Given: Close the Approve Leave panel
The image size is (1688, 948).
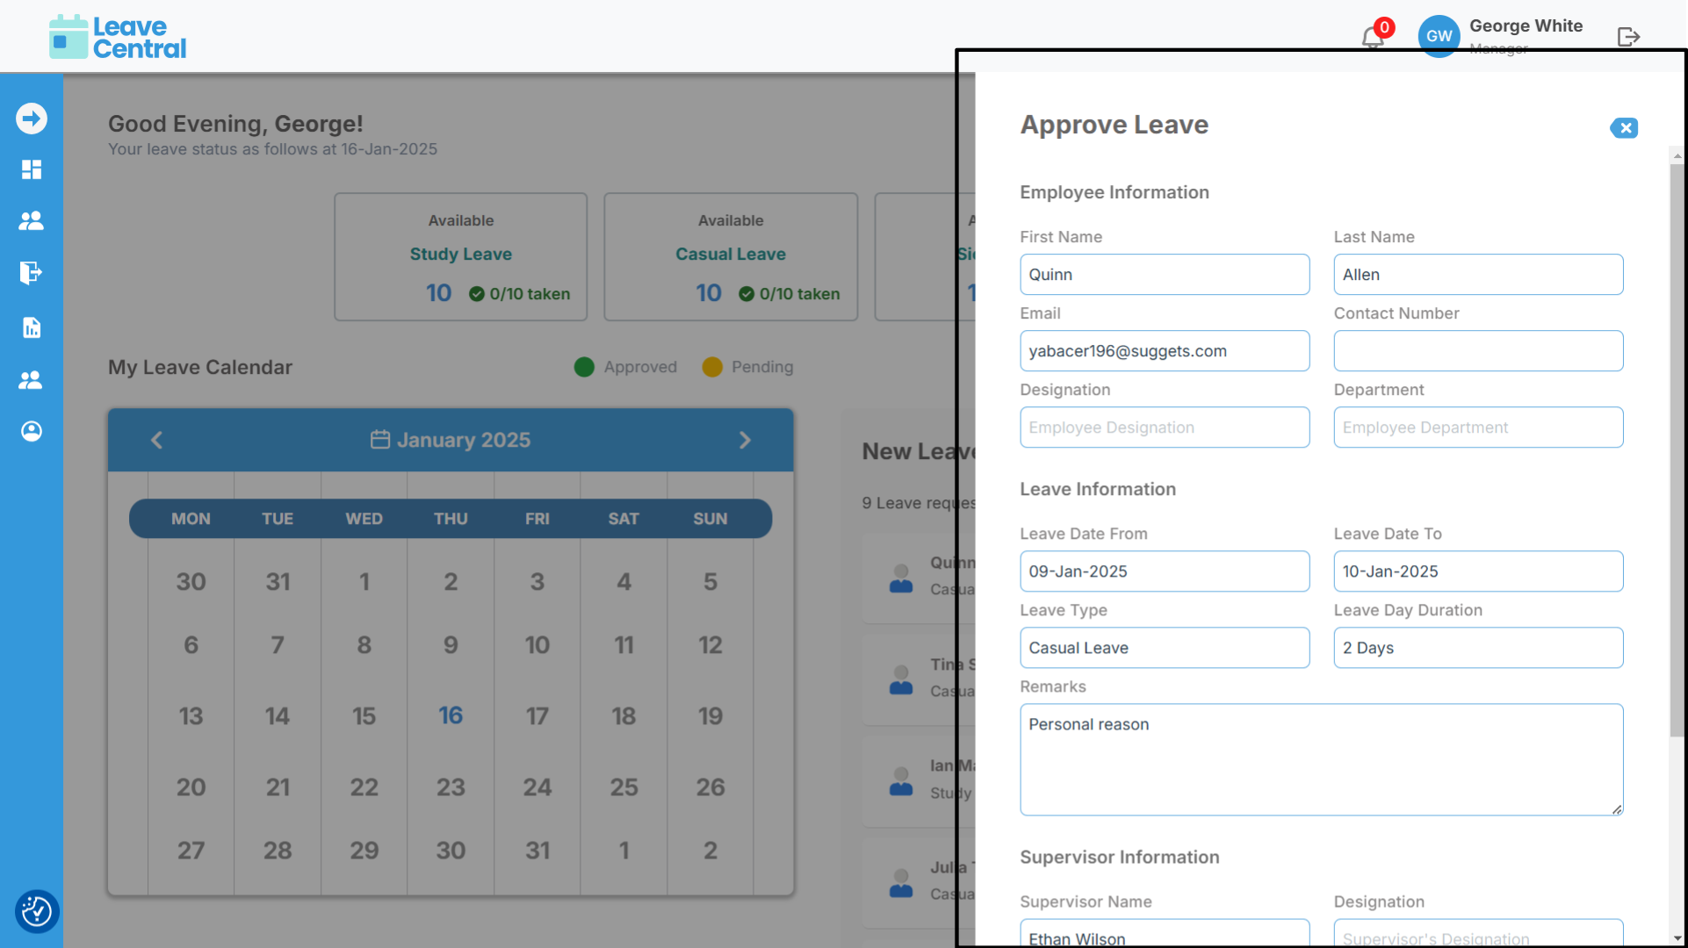Looking at the screenshot, I should point(1624,128).
